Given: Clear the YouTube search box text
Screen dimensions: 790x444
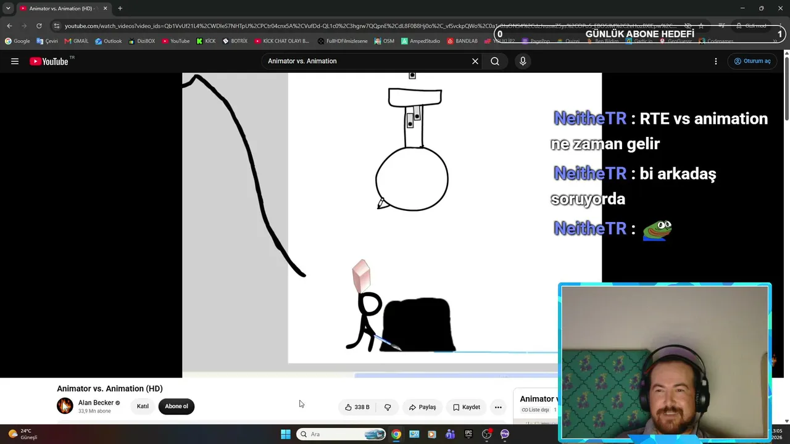Looking at the screenshot, I should [475, 61].
